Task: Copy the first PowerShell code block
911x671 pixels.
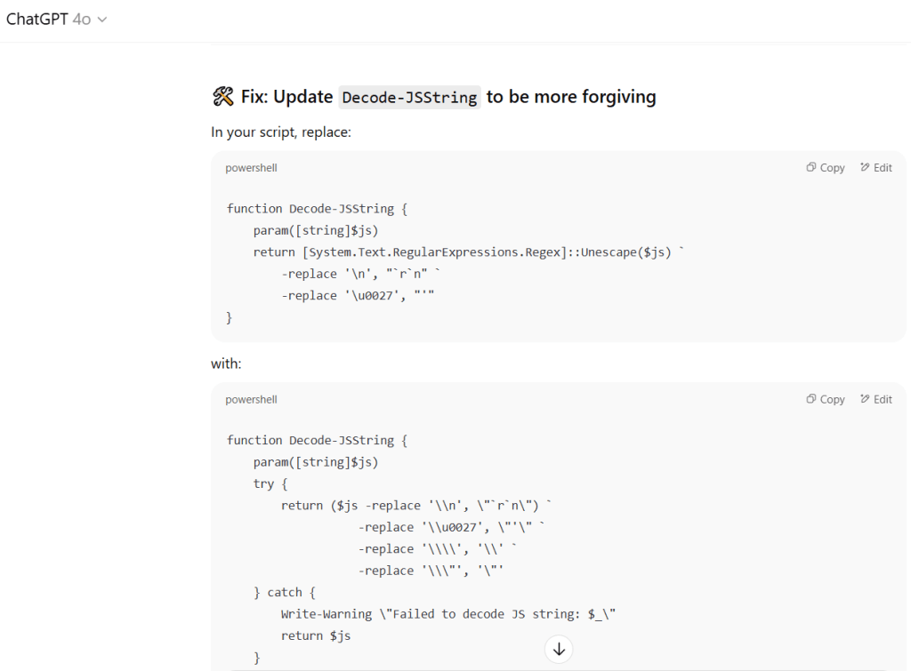Action: click(x=826, y=168)
